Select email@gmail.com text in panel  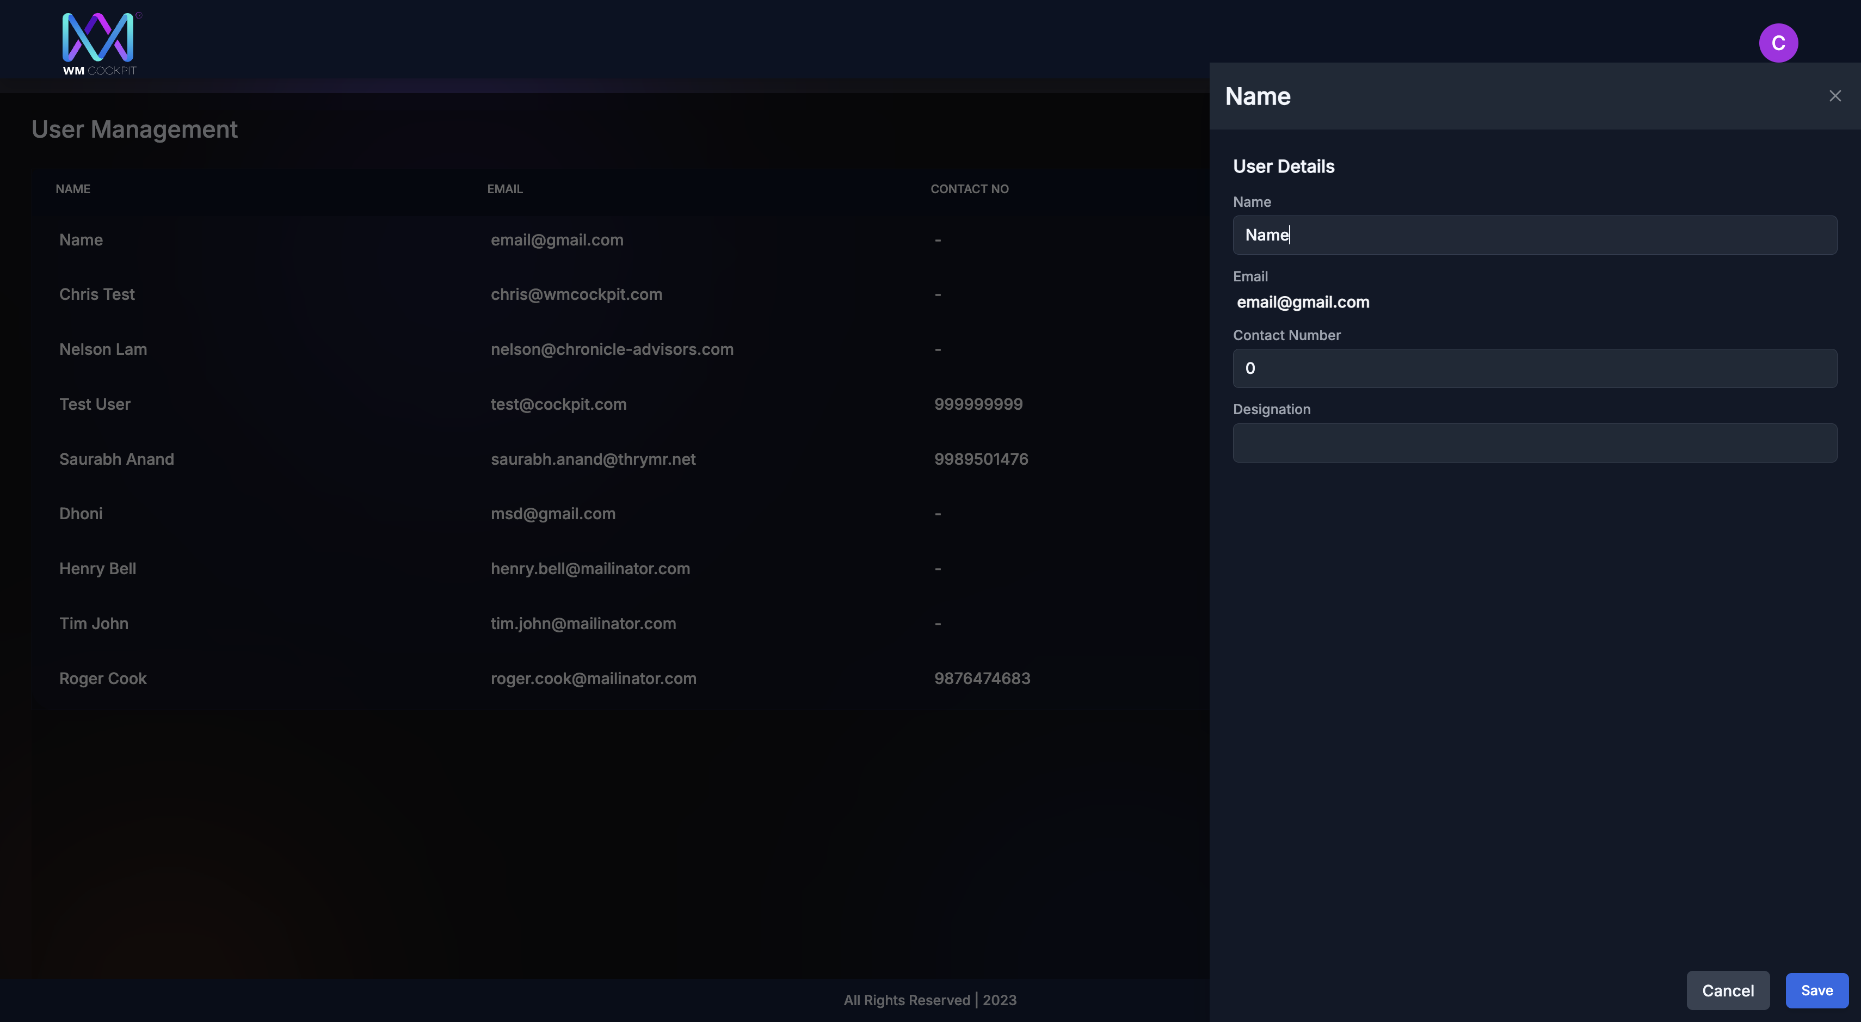pos(1303,302)
